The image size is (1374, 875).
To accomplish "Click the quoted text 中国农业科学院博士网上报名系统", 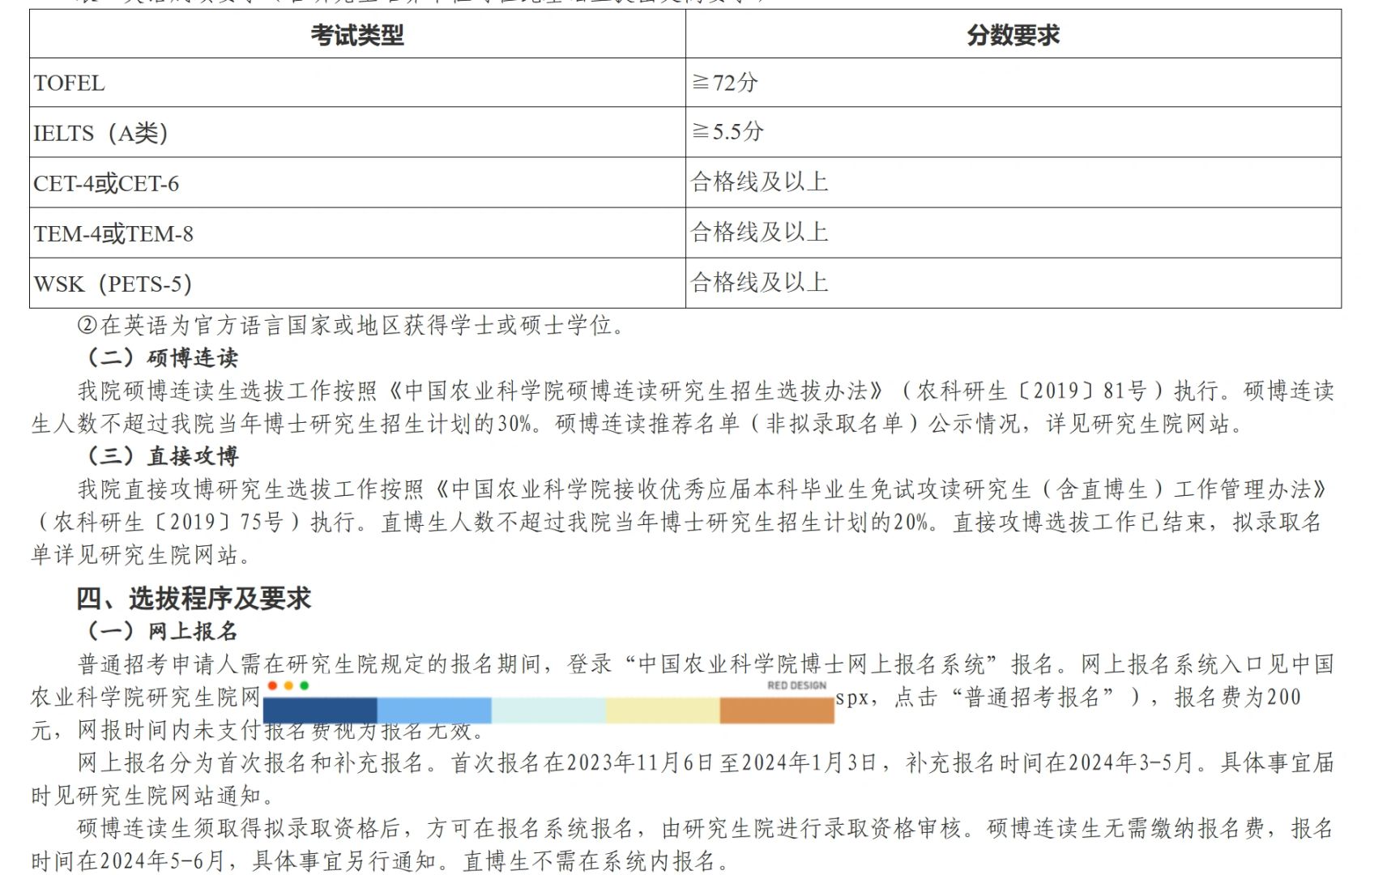I will 811,664.
